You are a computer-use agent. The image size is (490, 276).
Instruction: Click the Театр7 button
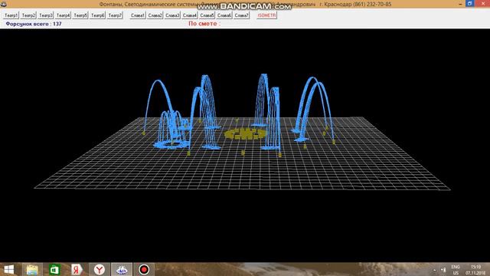pos(115,15)
